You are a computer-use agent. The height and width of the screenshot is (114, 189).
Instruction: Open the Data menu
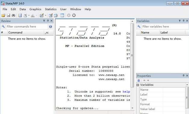coord(23,9)
